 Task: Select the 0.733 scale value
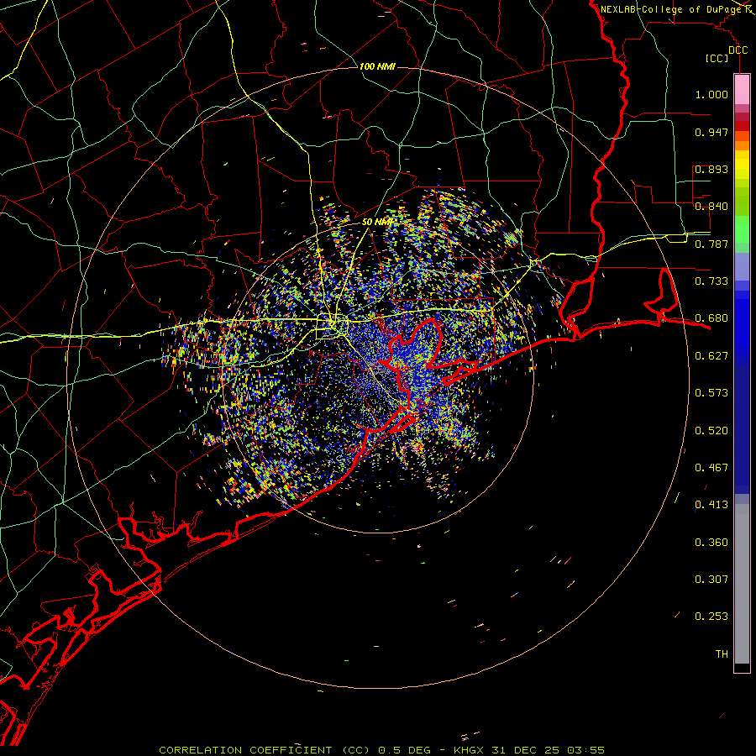(x=711, y=281)
